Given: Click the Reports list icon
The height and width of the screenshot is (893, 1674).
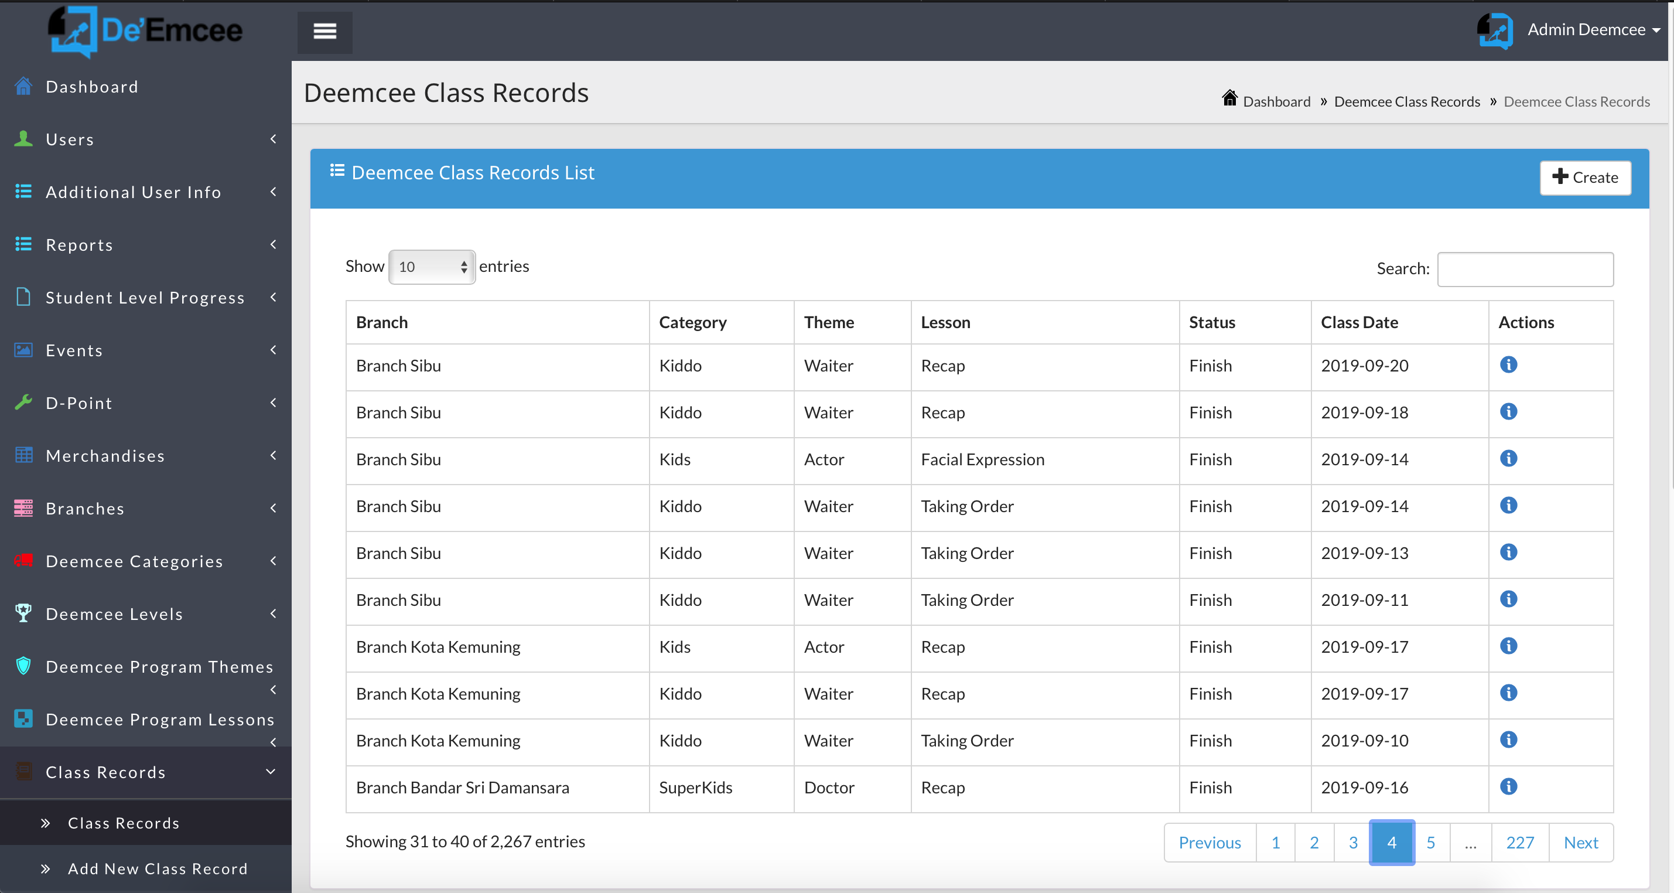Looking at the screenshot, I should tap(23, 244).
